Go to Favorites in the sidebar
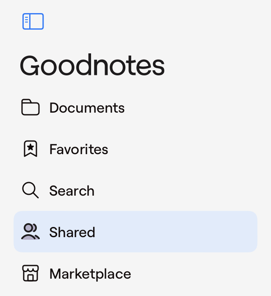 point(79,149)
